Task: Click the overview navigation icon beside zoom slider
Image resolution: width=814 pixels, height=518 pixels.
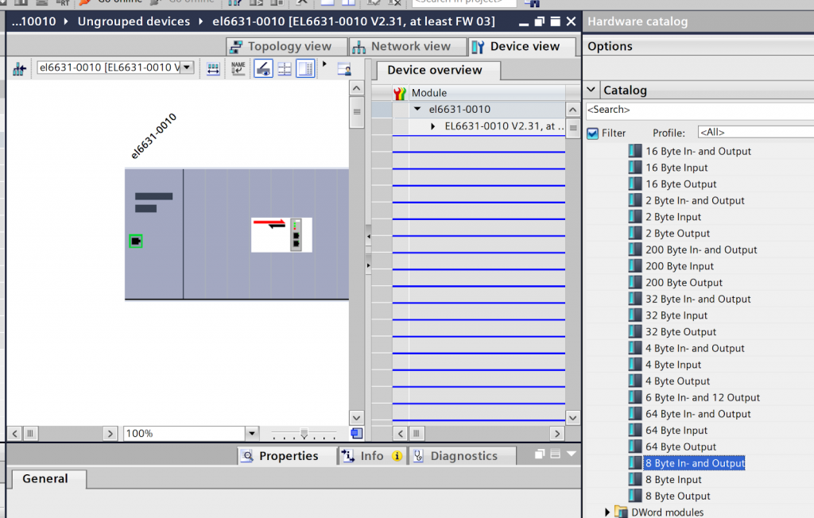Action: (x=356, y=433)
